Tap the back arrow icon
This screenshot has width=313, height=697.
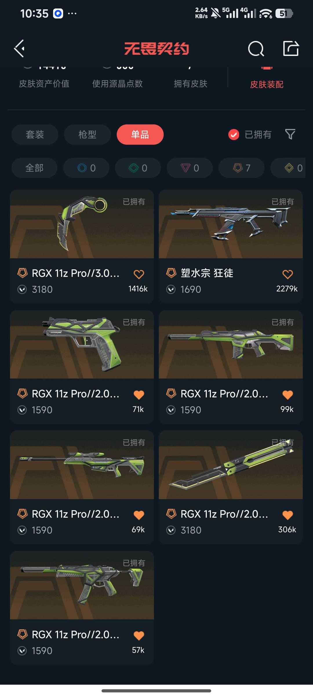click(x=19, y=48)
